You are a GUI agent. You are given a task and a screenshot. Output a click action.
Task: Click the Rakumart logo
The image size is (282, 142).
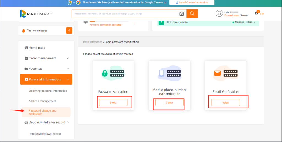click(x=36, y=14)
